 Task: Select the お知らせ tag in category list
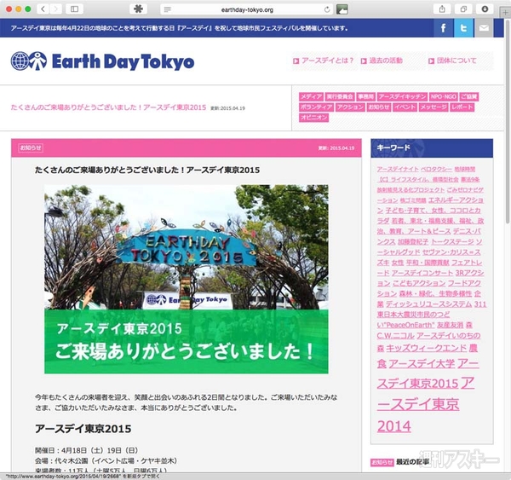[x=379, y=107]
